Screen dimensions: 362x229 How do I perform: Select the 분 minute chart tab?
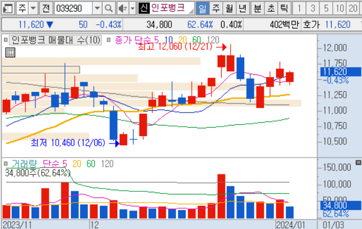(x=257, y=8)
